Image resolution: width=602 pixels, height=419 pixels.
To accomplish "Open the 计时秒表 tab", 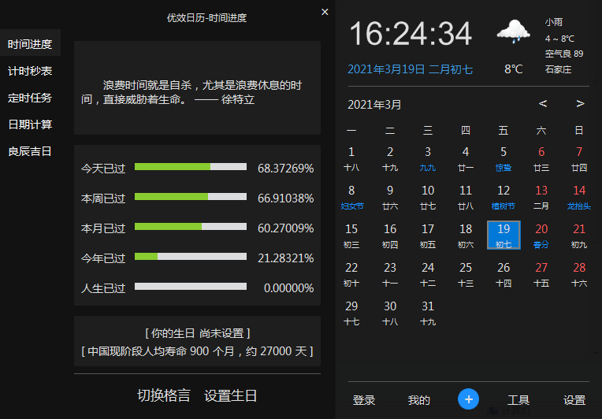I will (30, 71).
